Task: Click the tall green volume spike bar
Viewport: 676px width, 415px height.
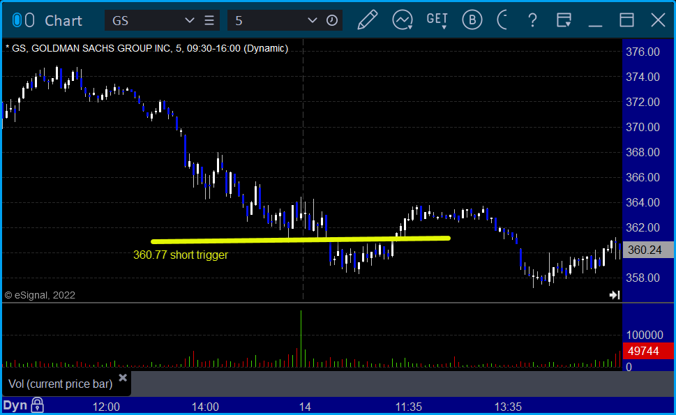Action: [301, 338]
